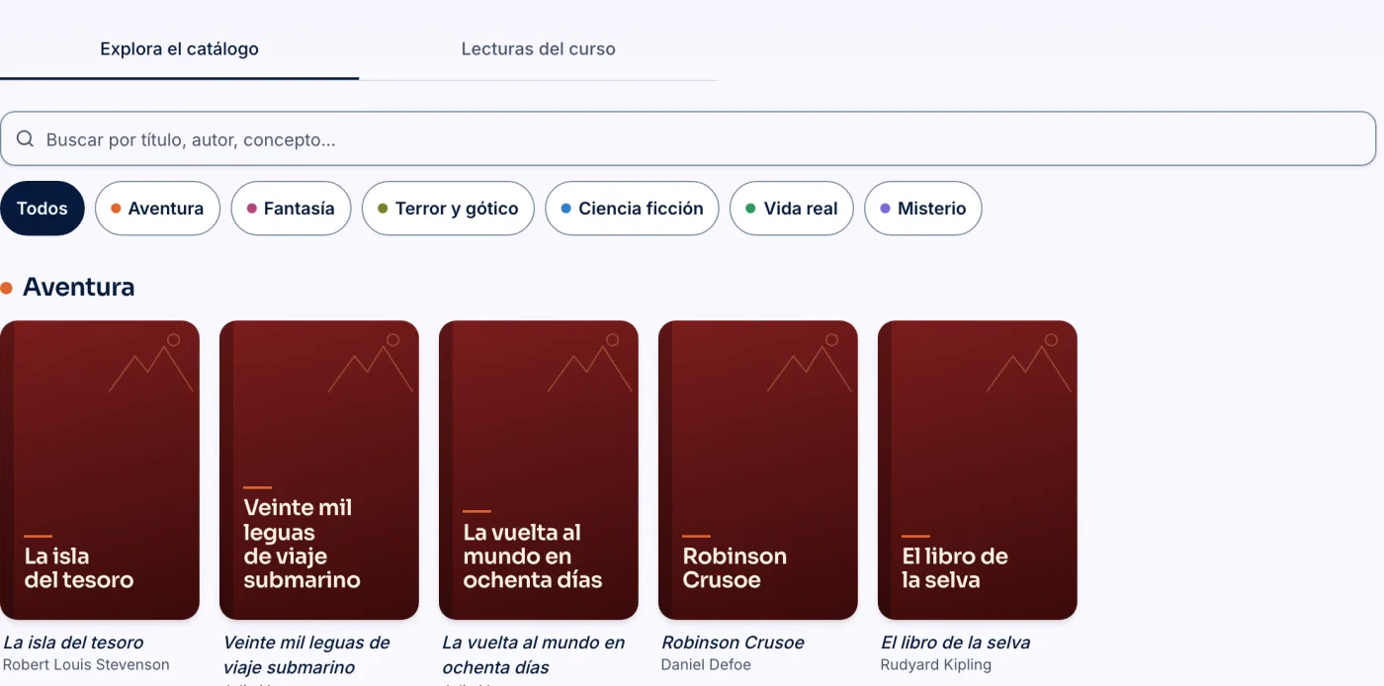Filter by Misterio genre chip
1384x686 pixels.
[922, 209]
